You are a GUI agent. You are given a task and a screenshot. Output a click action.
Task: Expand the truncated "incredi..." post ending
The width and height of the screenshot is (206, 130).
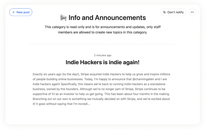83,104
